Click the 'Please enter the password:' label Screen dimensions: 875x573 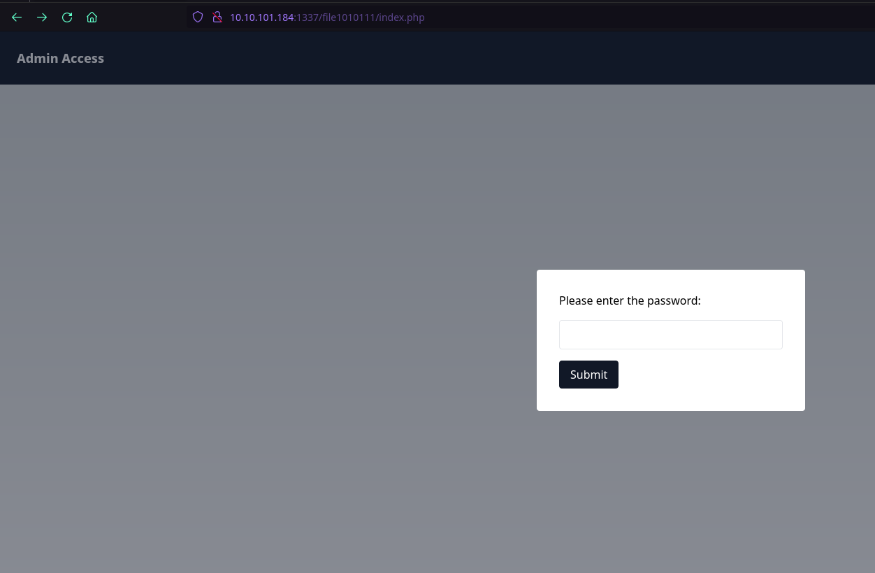(x=630, y=300)
